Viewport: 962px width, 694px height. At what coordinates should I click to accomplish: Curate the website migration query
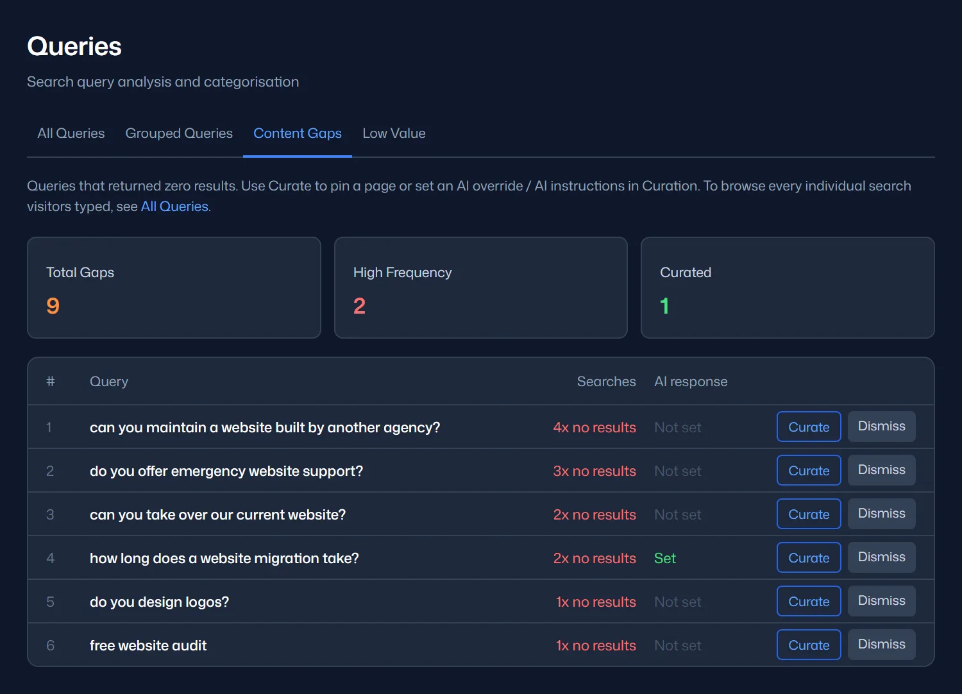(x=809, y=557)
